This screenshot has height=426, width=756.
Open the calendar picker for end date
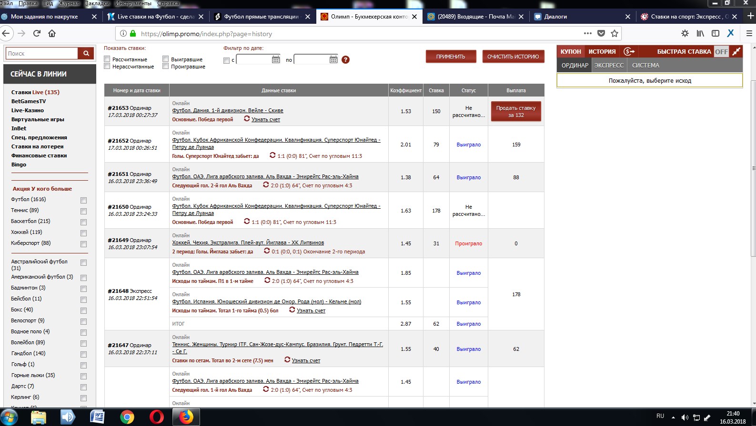333,59
